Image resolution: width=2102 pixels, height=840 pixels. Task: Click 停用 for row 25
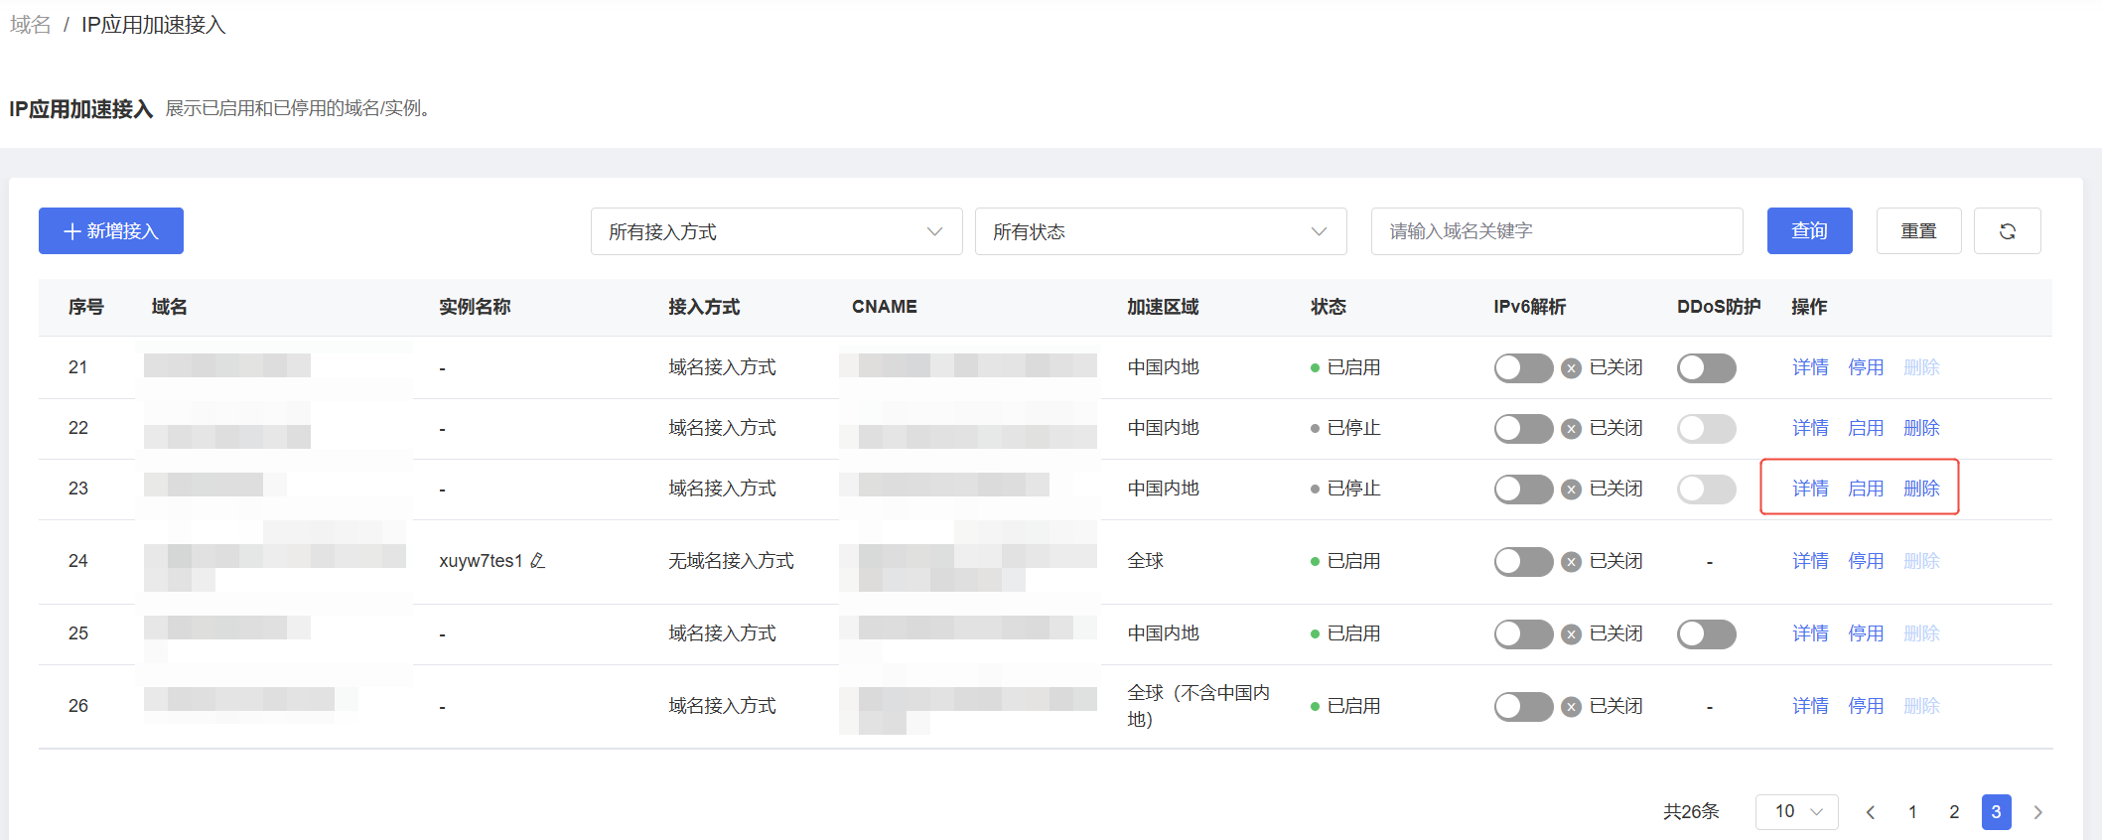(1866, 634)
